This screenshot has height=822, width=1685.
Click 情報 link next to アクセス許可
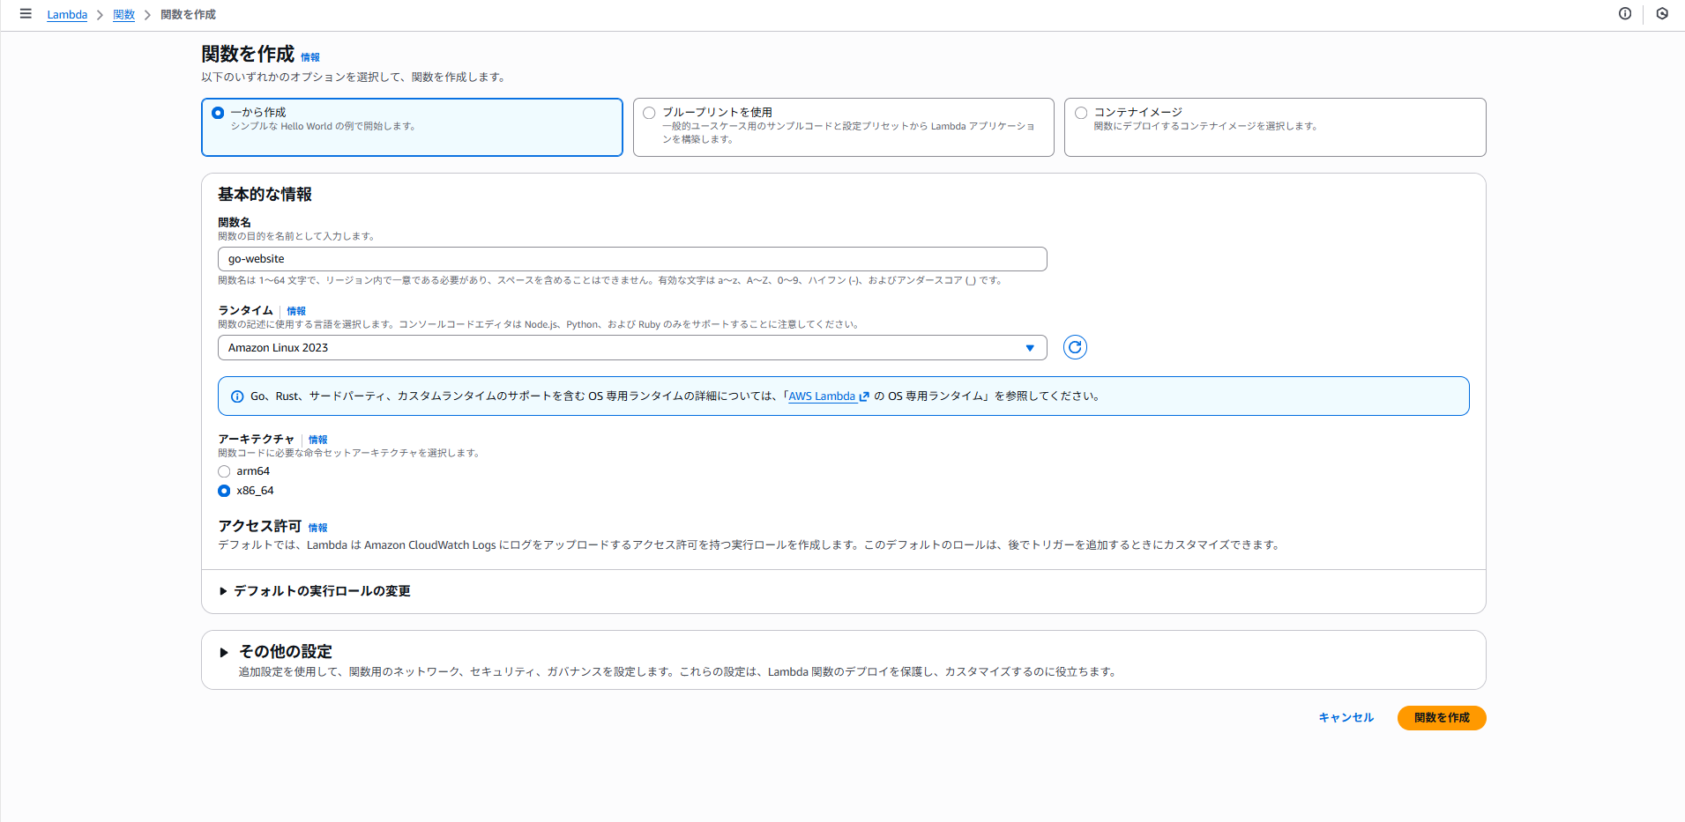[x=317, y=528]
